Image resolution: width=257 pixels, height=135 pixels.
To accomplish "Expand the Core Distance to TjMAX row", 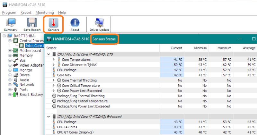I will (x=53, y=65).
